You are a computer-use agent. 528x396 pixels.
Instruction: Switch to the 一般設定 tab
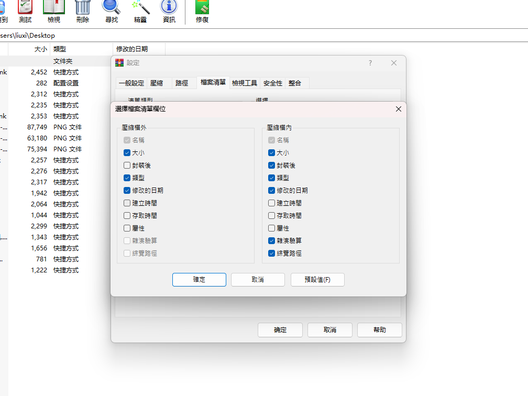coord(131,83)
